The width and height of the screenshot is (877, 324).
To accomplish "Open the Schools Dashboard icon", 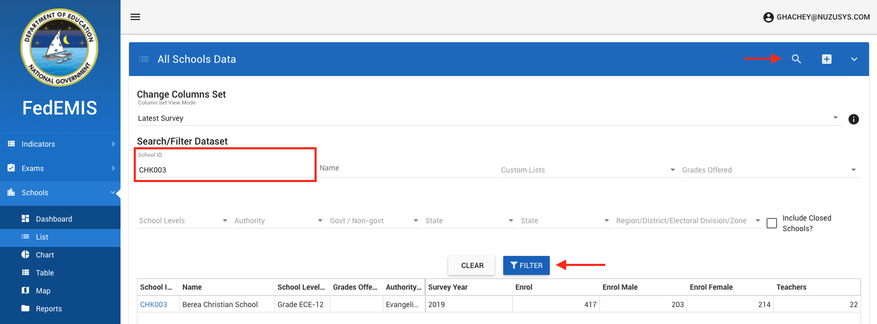I will pyautogui.click(x=25, y=219).
